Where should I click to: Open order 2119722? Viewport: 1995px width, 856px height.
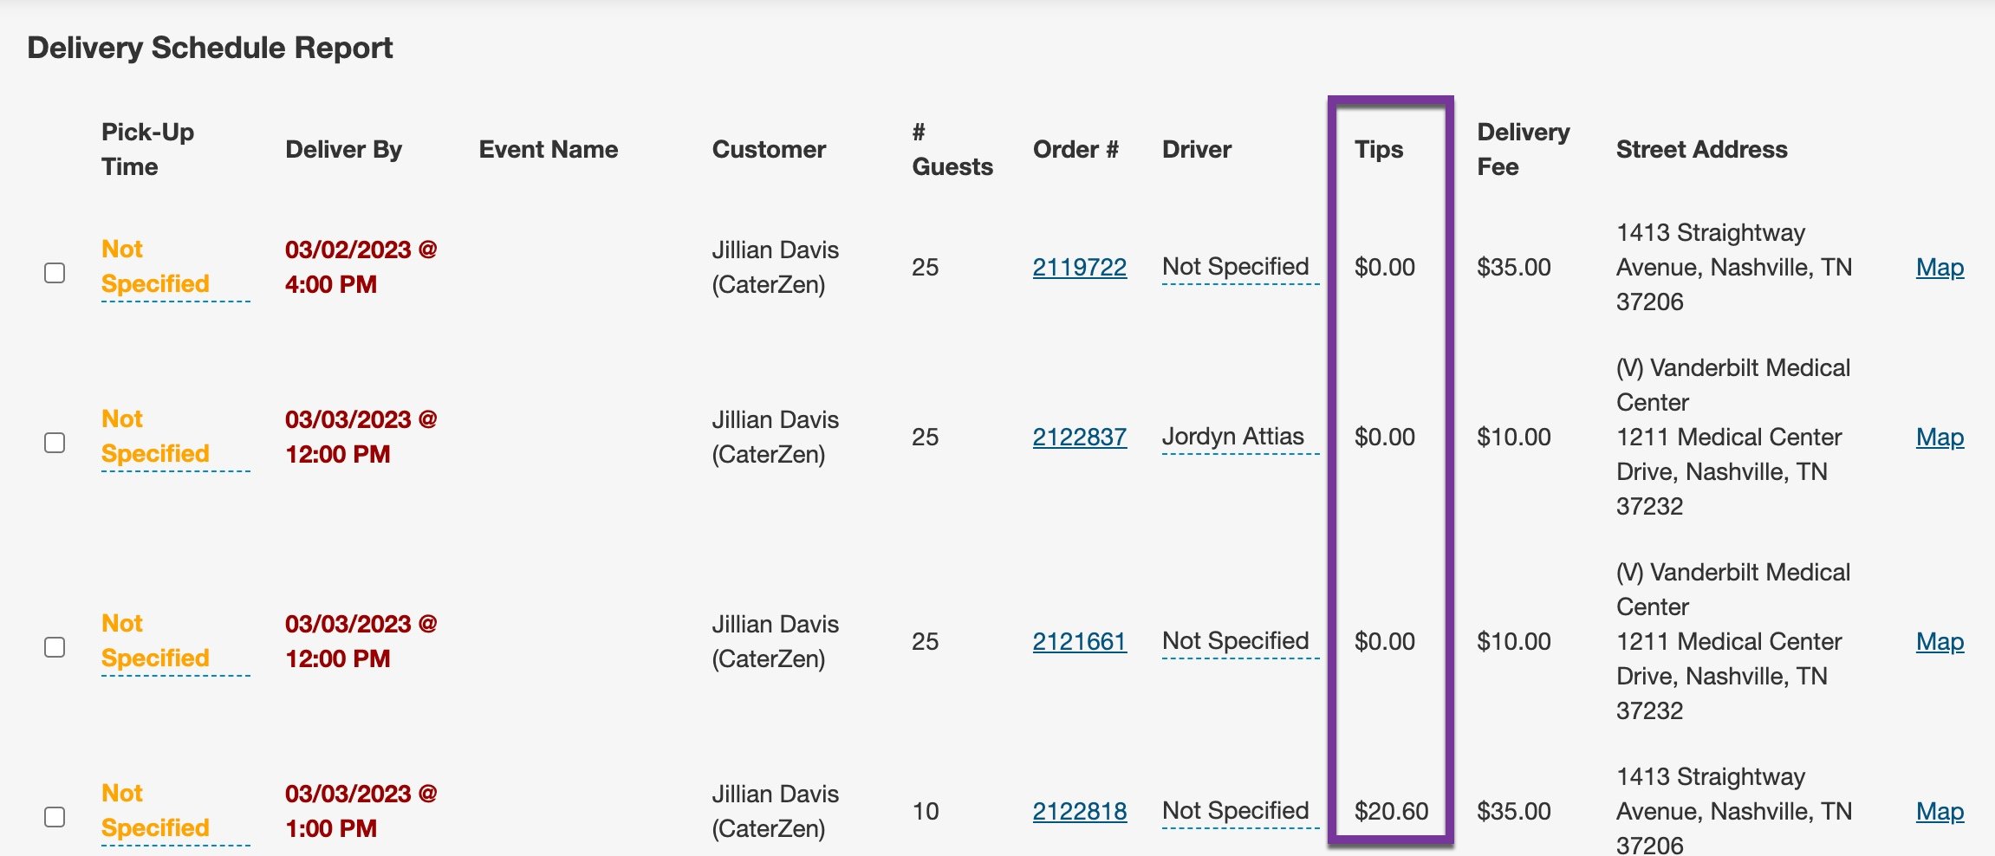click(1078, 267)
